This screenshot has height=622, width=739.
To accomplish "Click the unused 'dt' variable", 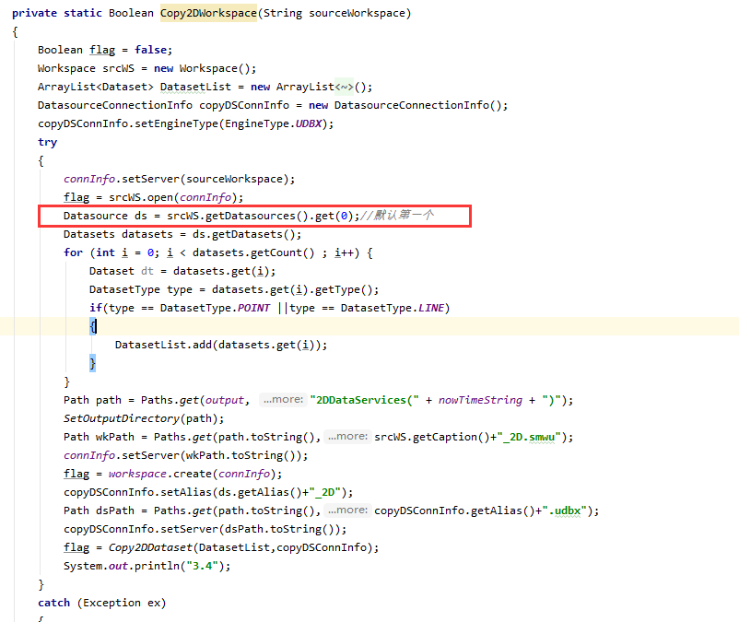I will coord(147,271).
